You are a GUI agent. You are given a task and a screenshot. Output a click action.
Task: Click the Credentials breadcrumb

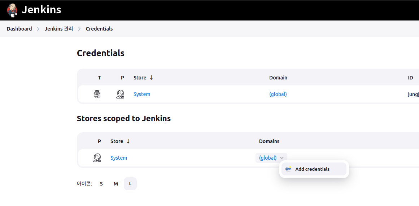pos(99,29)
